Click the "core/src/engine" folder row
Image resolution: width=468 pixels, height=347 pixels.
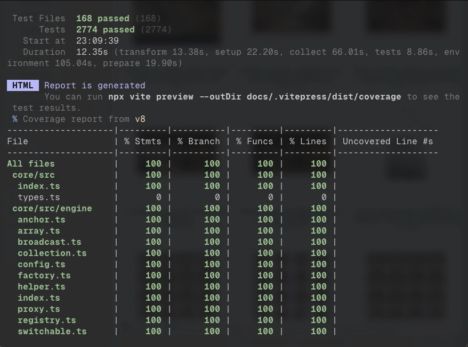click(52, 209)
